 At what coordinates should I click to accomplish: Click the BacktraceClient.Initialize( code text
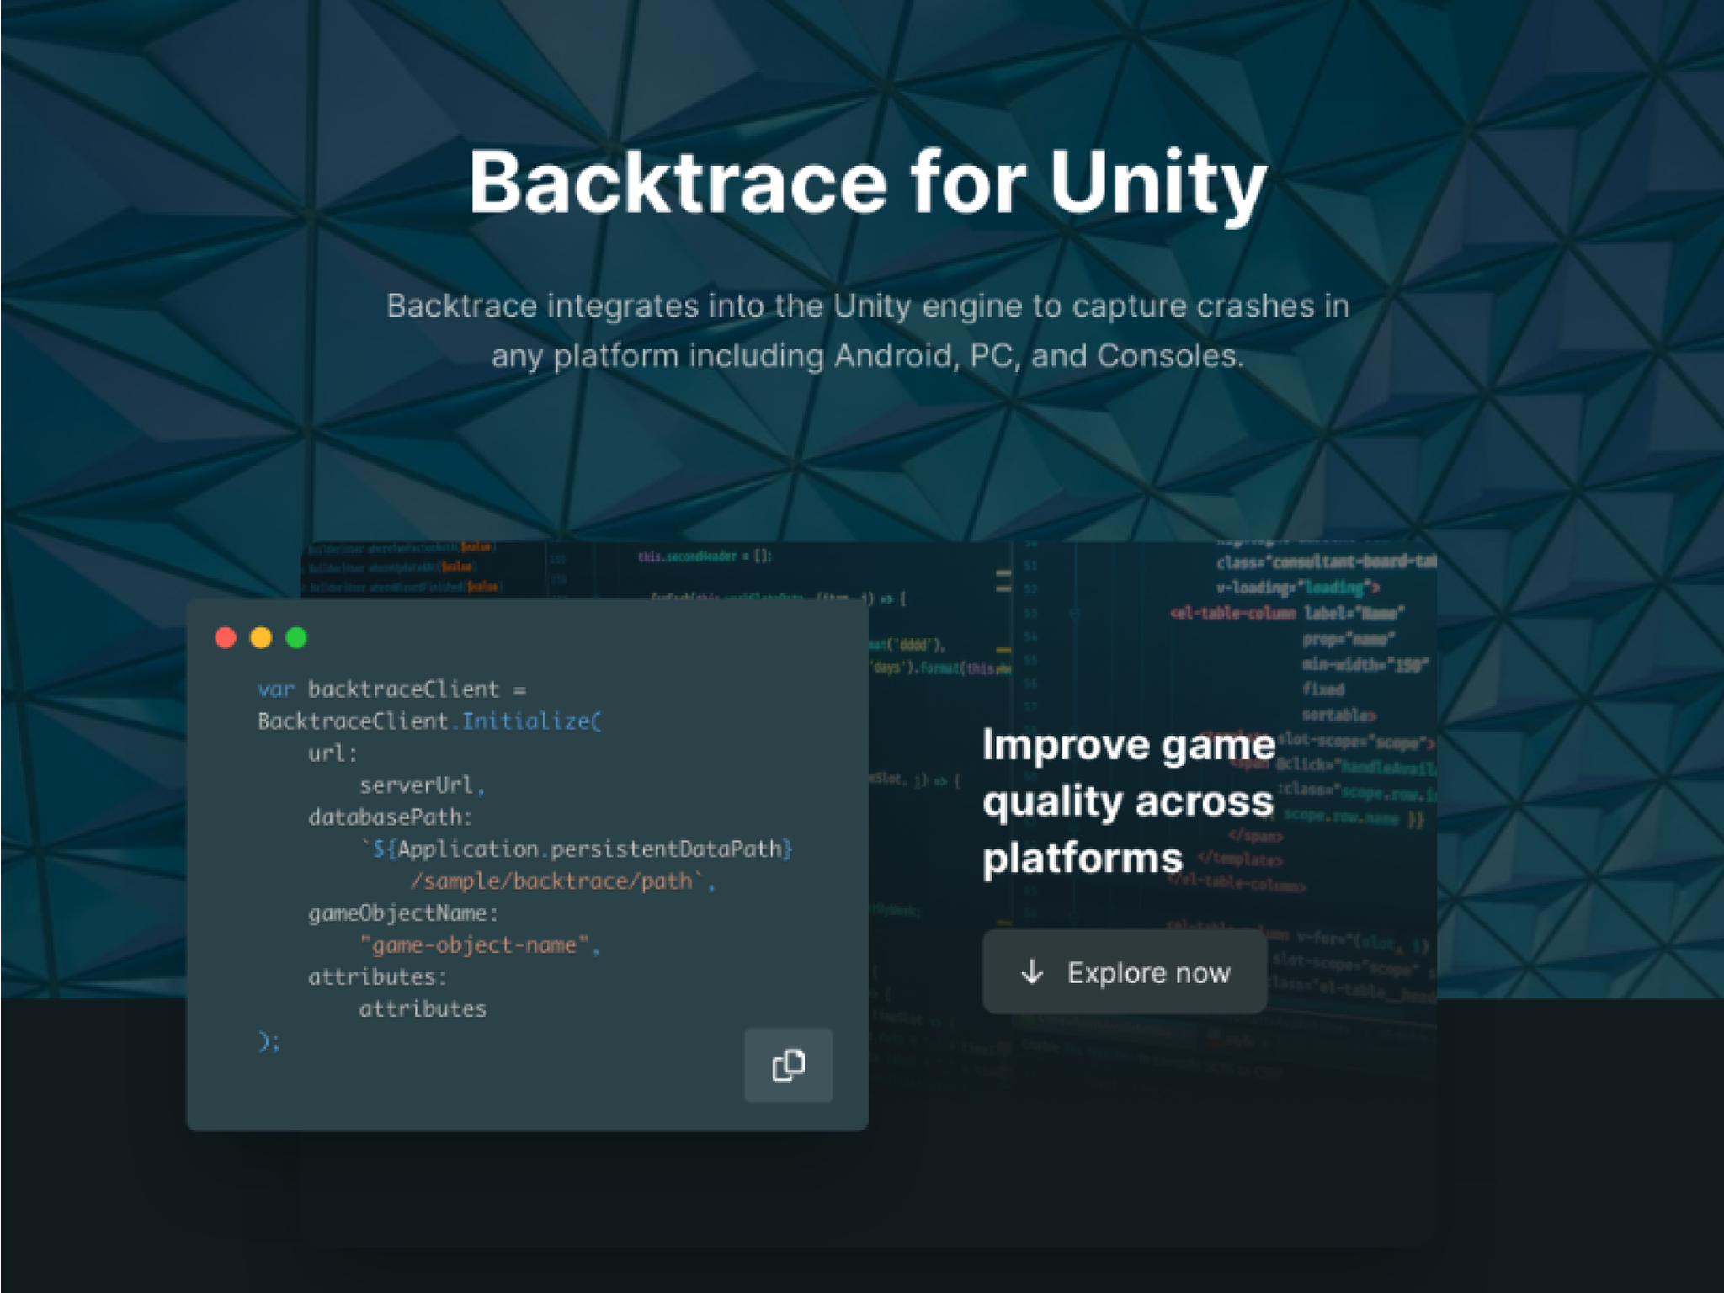click(429, 721)
